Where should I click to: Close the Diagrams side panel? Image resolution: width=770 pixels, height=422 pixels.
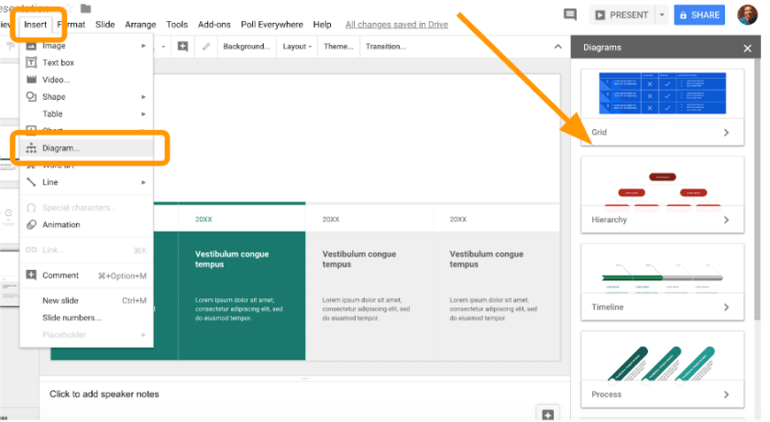(x=747, y=48)
